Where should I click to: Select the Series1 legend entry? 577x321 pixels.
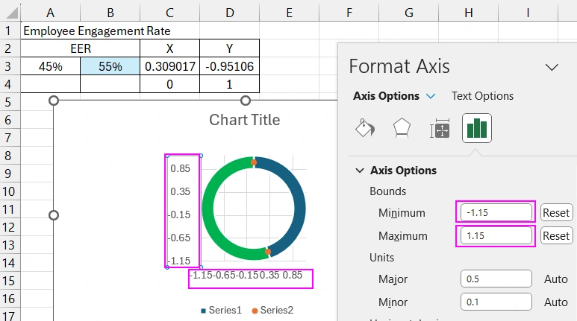[x=222, y=310]
